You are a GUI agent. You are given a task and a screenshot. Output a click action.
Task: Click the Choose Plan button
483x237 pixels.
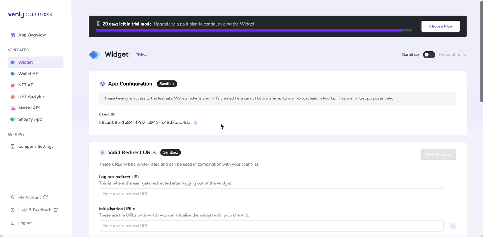pos(440,26)
